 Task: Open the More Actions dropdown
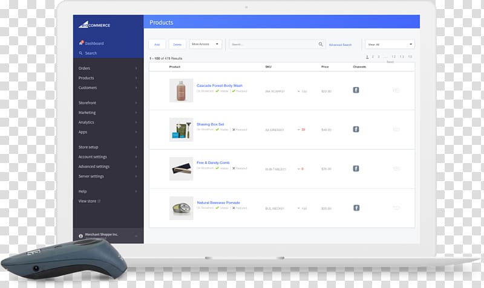coord(205,44)
